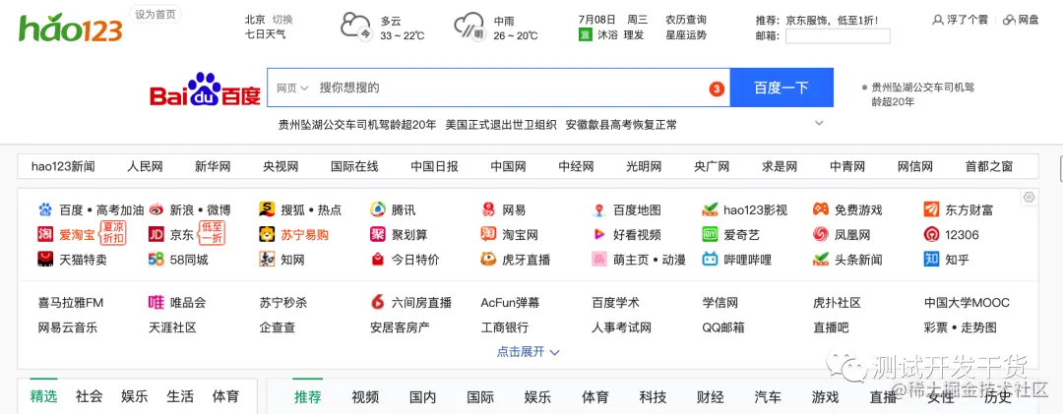Click the hao123 logo
This screenshot has width=1063, height=414.
tap(71, 28)
